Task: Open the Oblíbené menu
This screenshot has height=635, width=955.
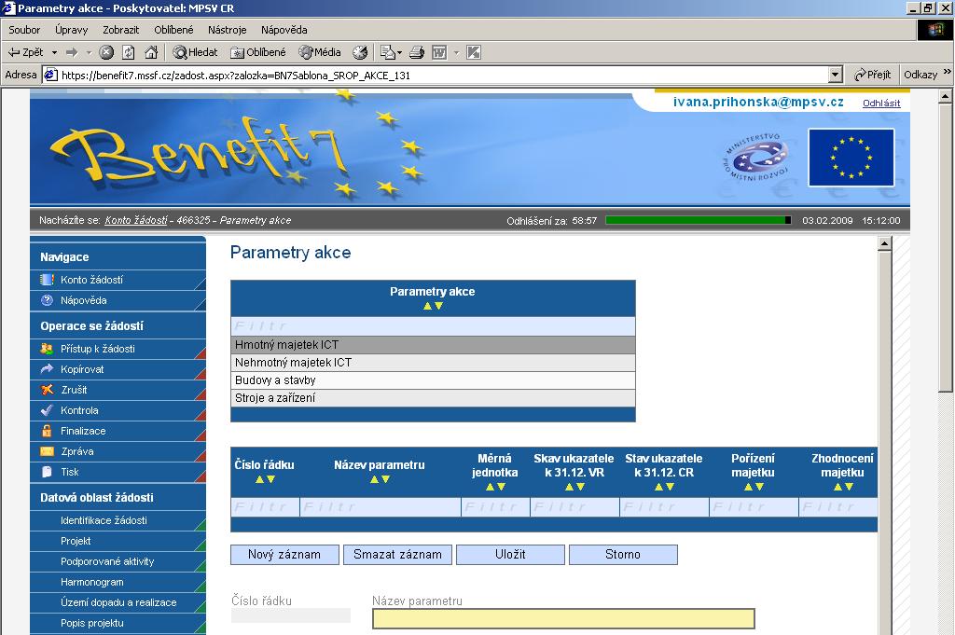Action: pyautogui.click(x=173, y=30)
